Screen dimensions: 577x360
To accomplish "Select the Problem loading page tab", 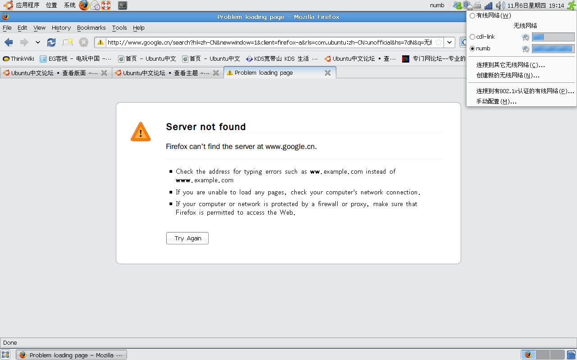I will pos(279,72).
